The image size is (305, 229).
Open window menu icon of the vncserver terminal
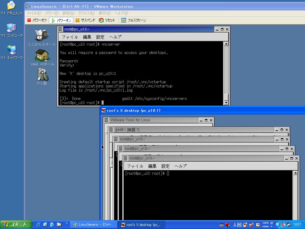[60, 29]
